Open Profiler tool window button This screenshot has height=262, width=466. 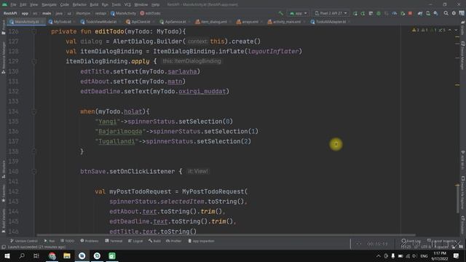pyautogui.click(x=174, y=241)
